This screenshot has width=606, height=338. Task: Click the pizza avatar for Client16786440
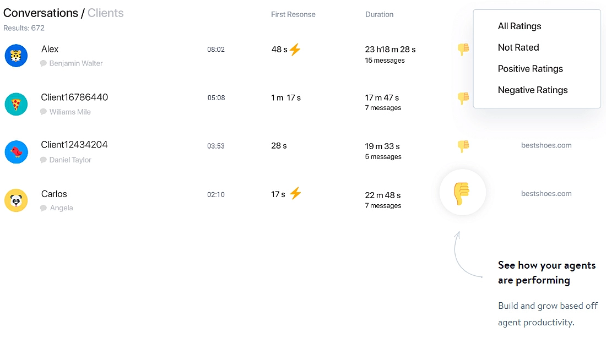coord(16,104)
